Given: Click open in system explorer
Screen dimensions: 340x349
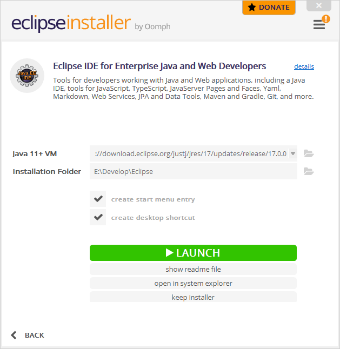Looking at the screenshot, I should (194, 283).
